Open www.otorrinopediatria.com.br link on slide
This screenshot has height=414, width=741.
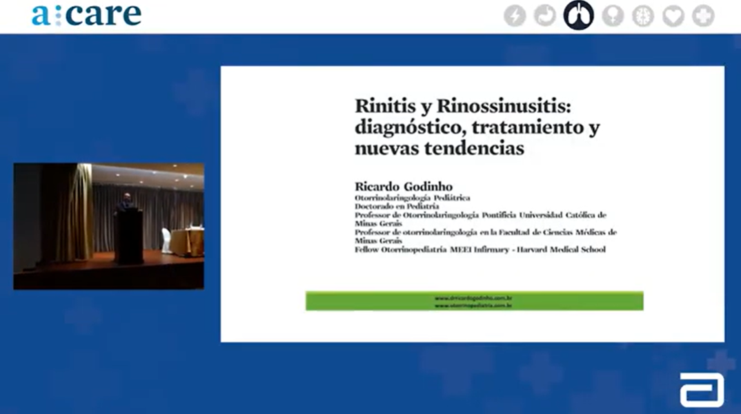point(473,305)
